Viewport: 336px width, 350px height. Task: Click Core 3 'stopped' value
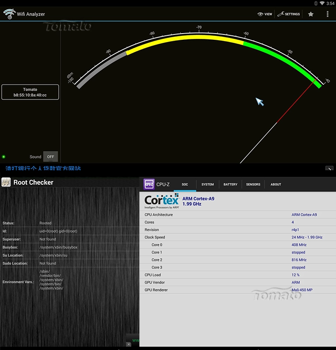pyautogui.click(x=298, y=267)
